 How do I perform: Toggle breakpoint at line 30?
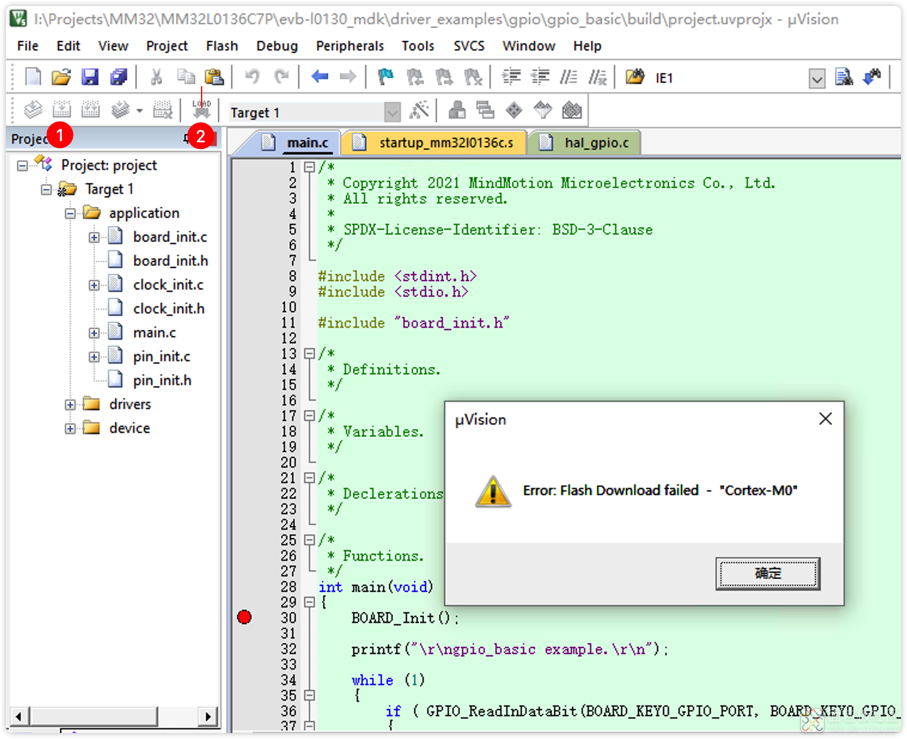coord(244,618)
